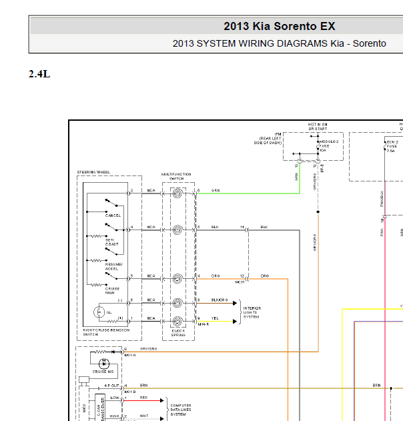Select the "2013 SYSTEM WIRING DIAGRAMS Kia - Sorento" subtitle
The width and height of the screenshot is (403, 421).
279,43
